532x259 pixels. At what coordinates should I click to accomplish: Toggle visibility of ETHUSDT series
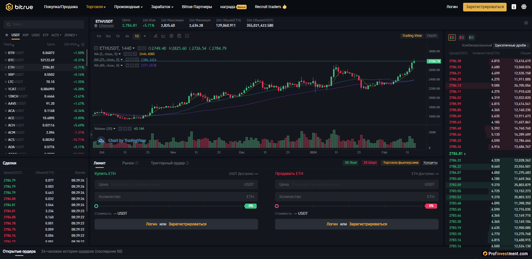(139, 48)
